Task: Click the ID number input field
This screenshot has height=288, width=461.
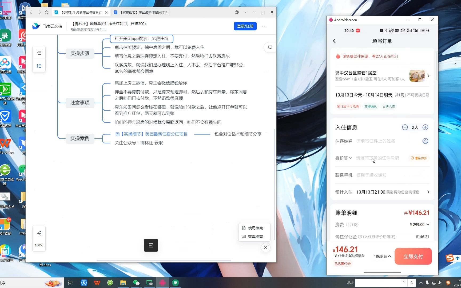Action: click(x=381, y=158)
